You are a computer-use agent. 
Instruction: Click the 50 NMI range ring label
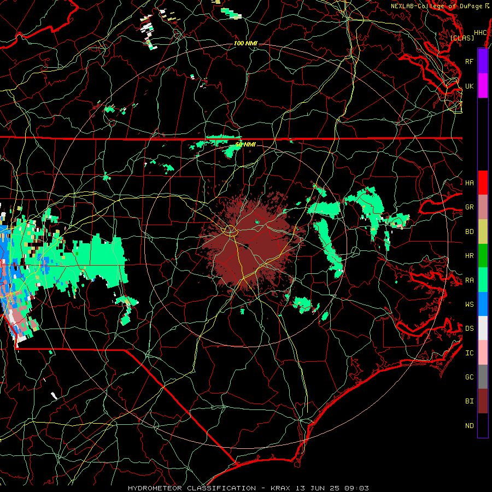[245, 144]
